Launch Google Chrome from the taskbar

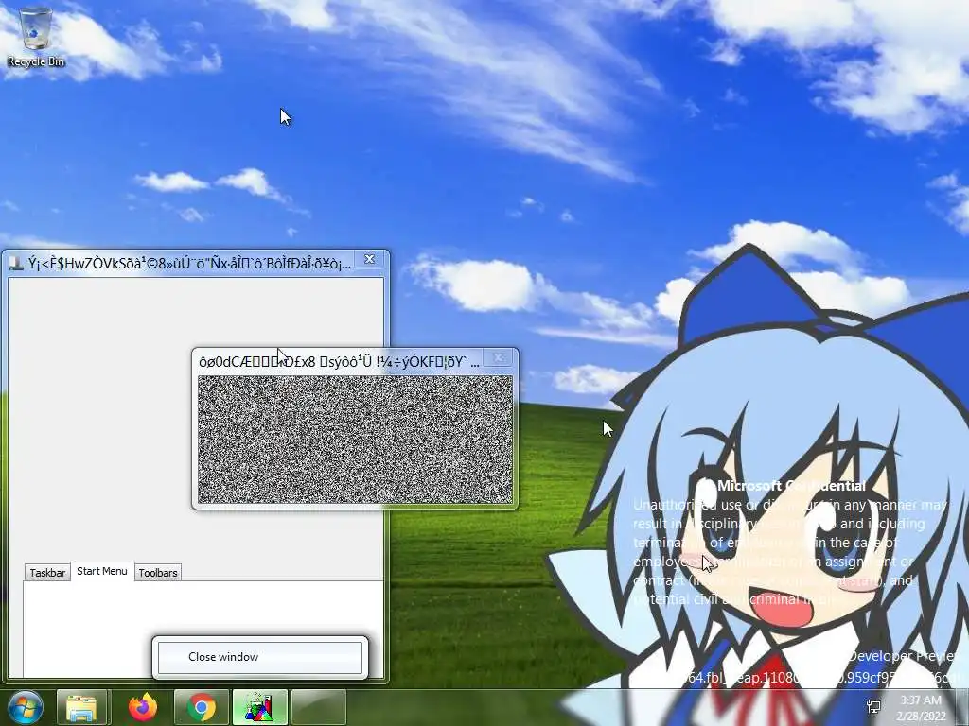(201, 707)
